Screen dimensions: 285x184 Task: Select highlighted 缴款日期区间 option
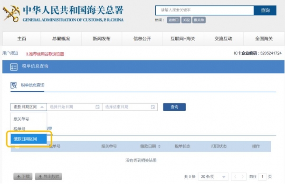pos(28,139)
